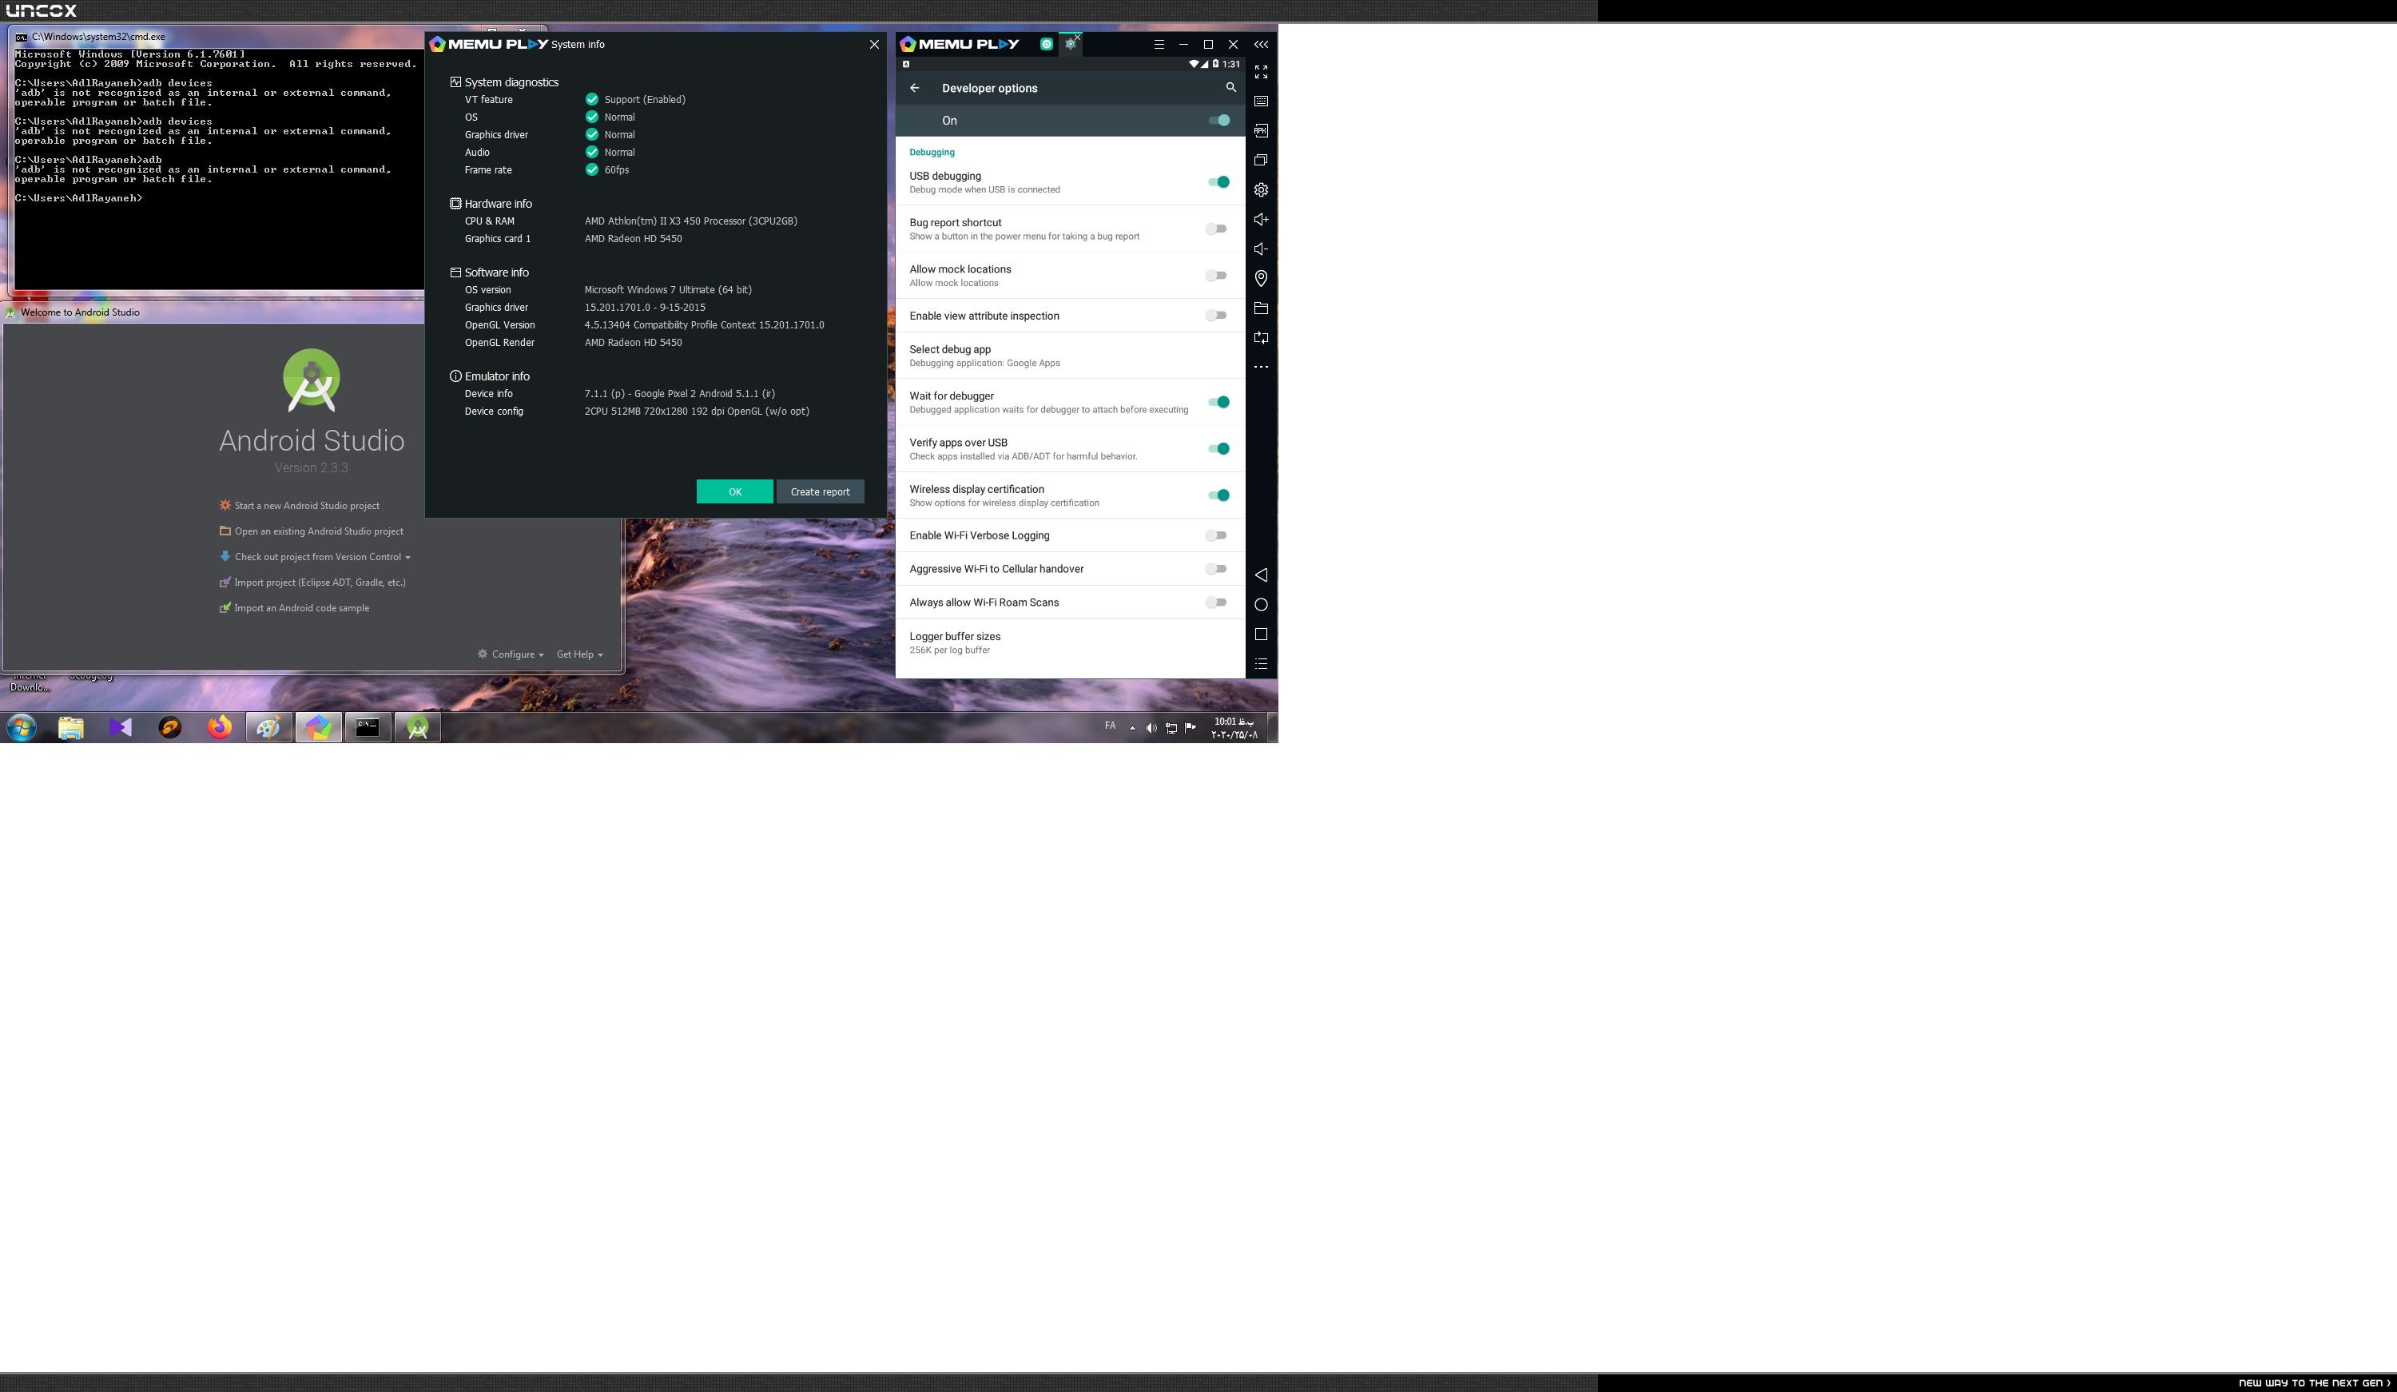
Task: Click the Windows Start orb
Action: click(21, 727)
